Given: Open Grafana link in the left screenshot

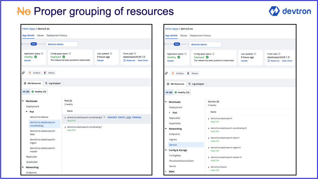Looking at the screenshot, I should tap(34, 73).
